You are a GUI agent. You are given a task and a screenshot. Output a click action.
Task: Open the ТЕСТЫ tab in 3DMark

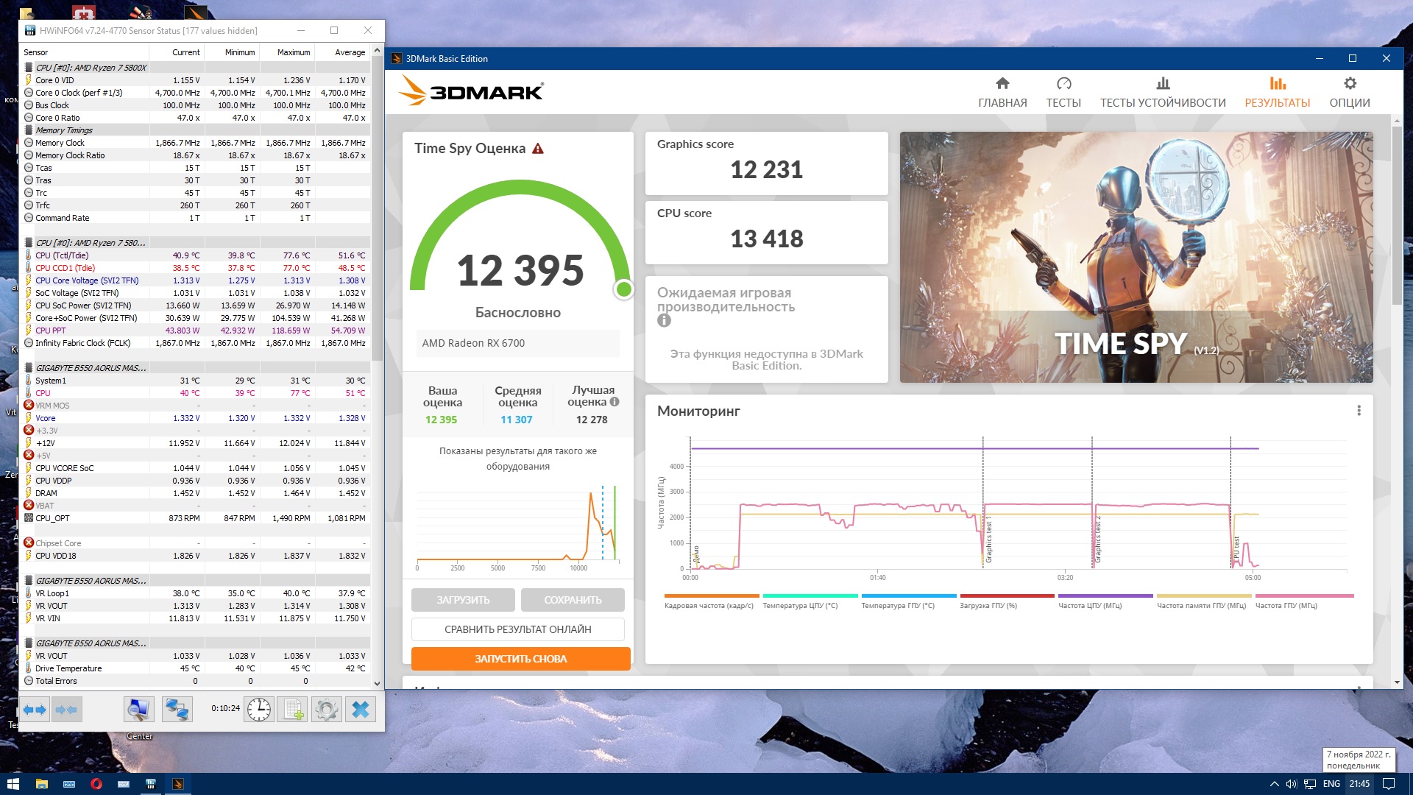point(1063,92)
